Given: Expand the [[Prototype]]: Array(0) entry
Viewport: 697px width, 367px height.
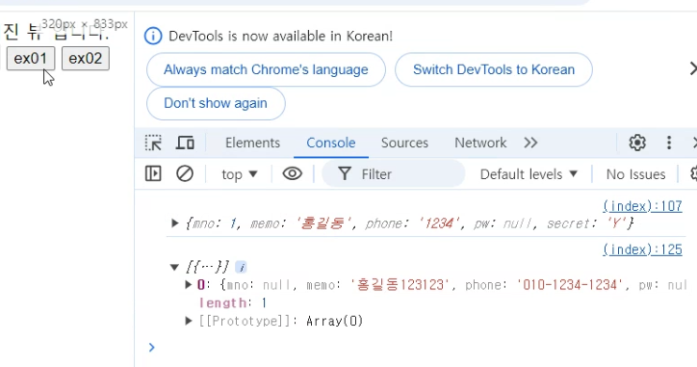Looking at the screenshot, I should point(189,321).
